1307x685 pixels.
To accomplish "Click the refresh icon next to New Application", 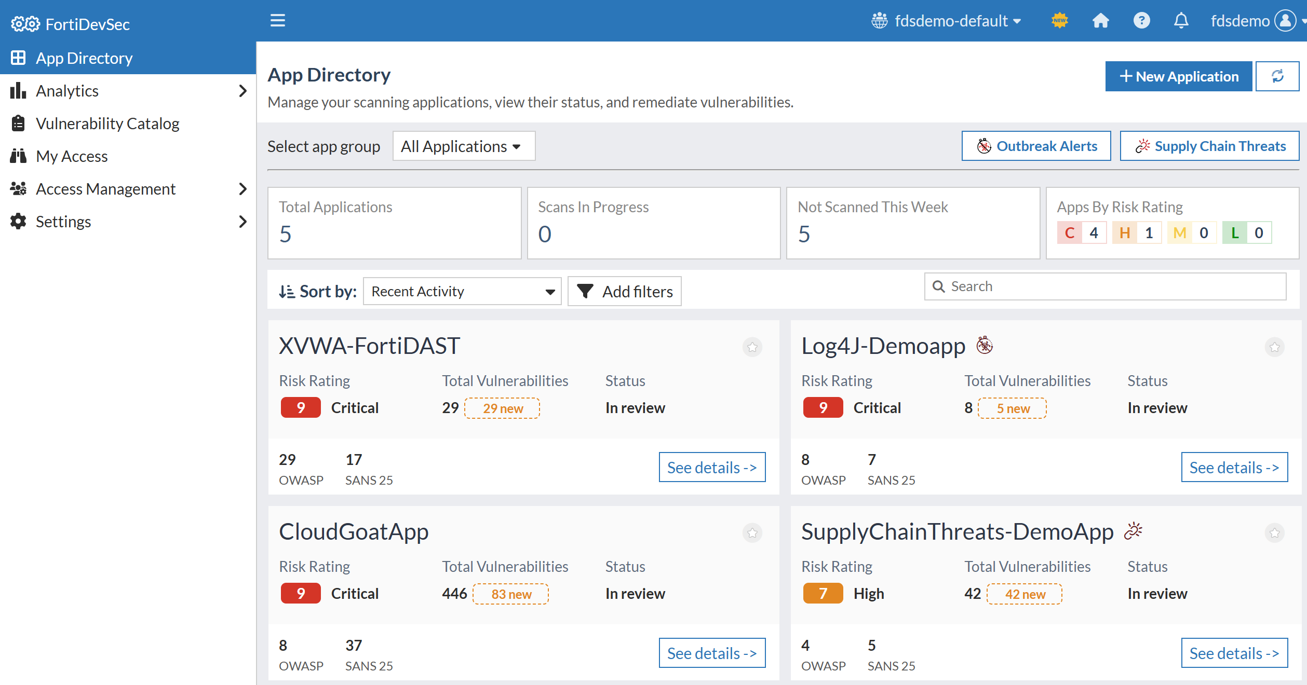I will tap(1277, 76).
